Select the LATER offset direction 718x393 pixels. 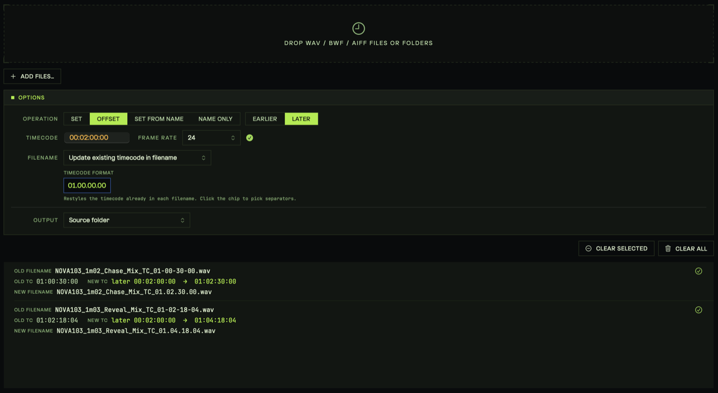[301, 119]
